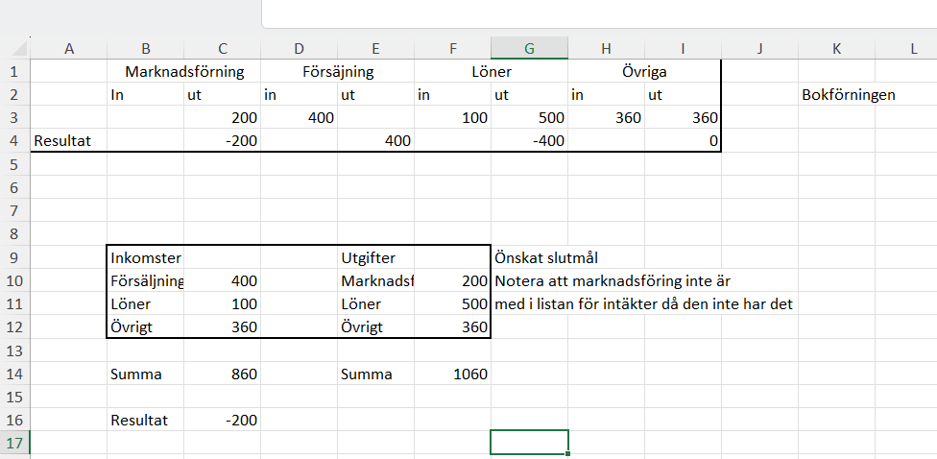Select cell C14 containing 860
This screenshot has width=937, height=459.
[223, 374]
